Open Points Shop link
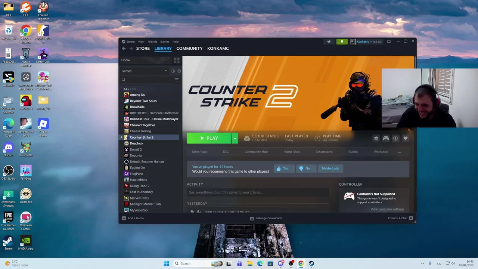Viewport: 478px width, 269px height. (x=292, y=152)
